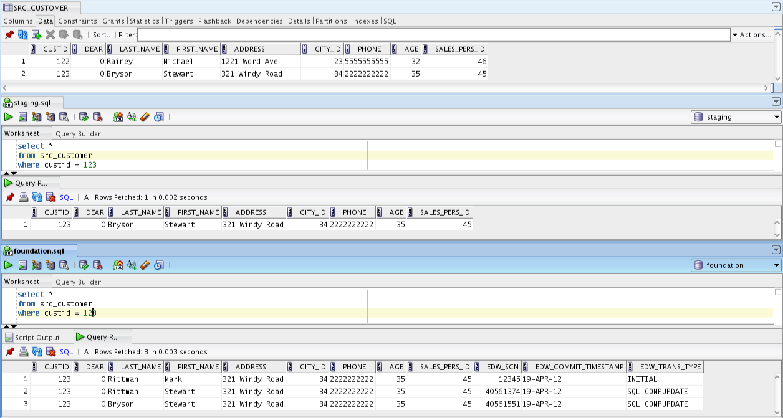
Task: Pin the SRC_CUSTOMER data view
Action: (9, 35)
